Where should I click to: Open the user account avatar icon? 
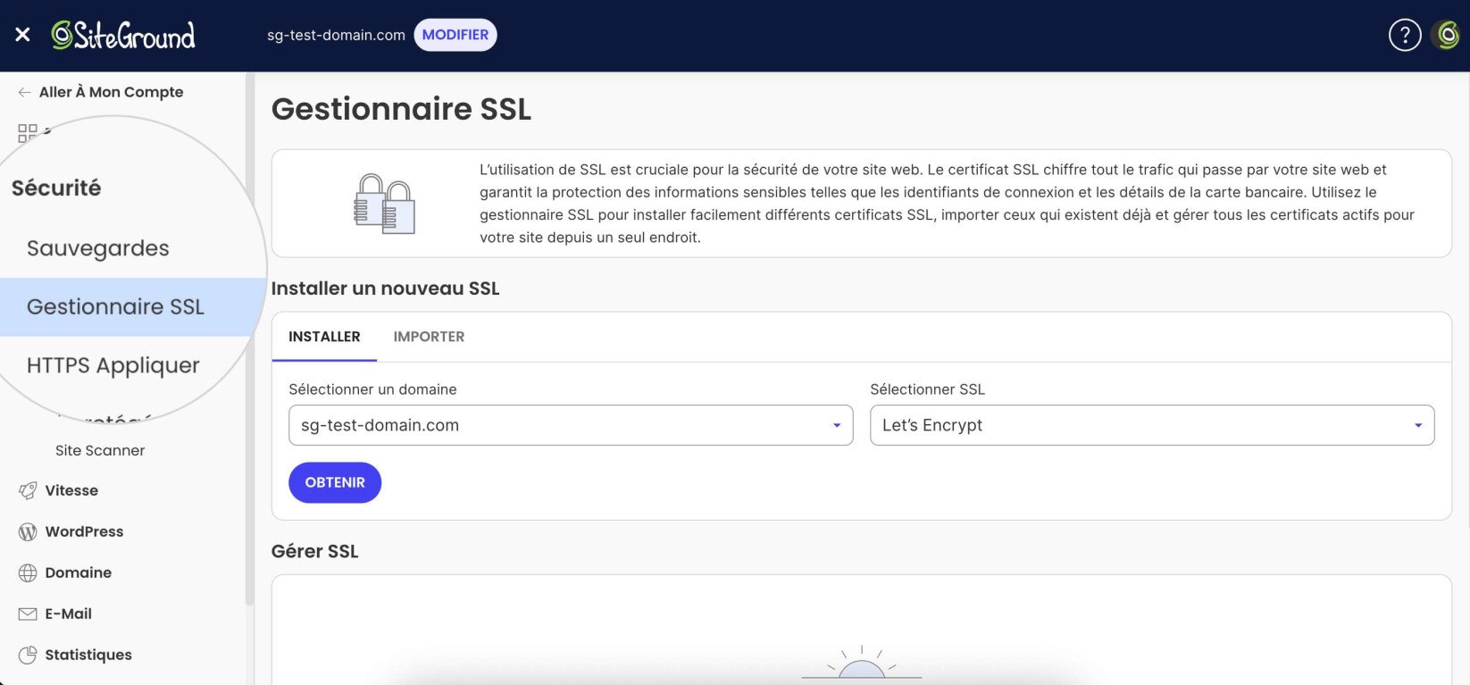(x=1448, y=35)
